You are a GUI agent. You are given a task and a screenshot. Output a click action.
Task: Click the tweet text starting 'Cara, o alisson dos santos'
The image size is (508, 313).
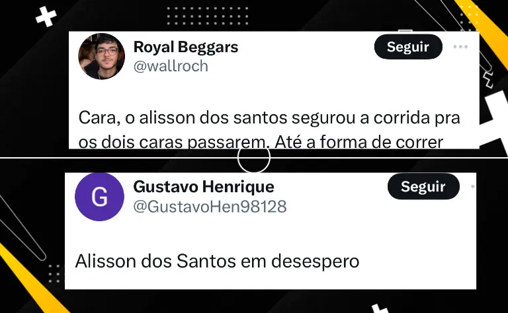click(x=269, y=130)
